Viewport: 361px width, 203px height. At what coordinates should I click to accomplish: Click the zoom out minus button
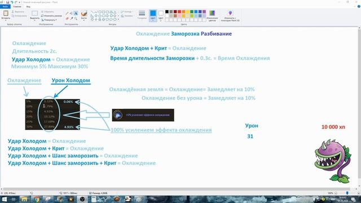point(336,193)
